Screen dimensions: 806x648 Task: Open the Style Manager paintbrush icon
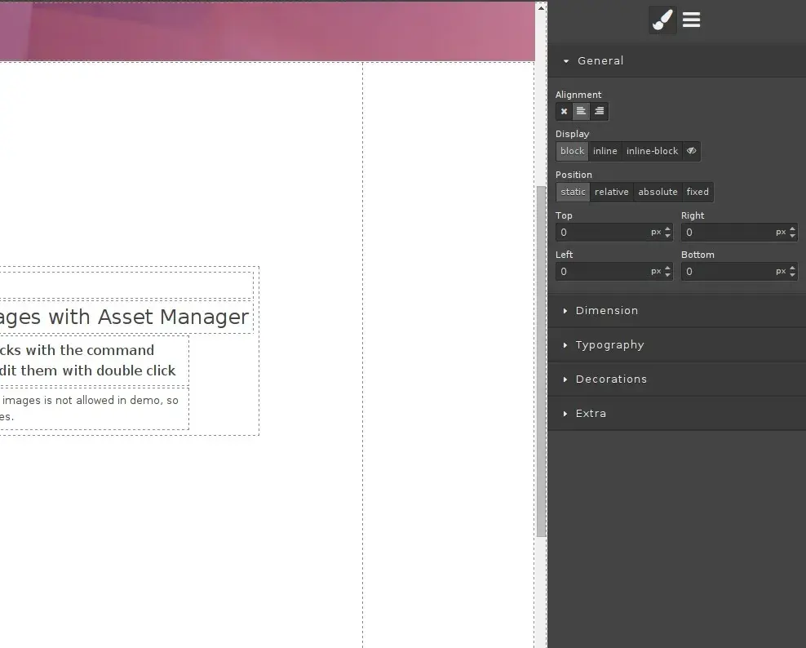662,20
